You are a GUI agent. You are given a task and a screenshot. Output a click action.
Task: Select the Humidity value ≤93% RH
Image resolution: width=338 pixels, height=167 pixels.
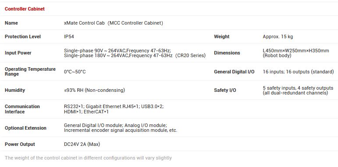point(94,90)
